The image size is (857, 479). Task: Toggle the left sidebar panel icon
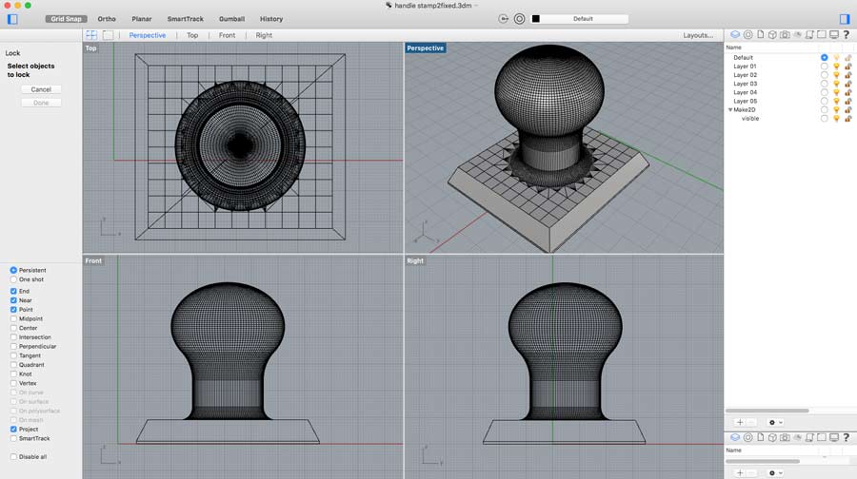point(12,19)
